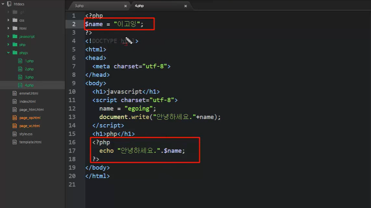The width and height of the screenshot is (371, 208).
Task: Click echo statement on line 17
Action: (142, 151)
